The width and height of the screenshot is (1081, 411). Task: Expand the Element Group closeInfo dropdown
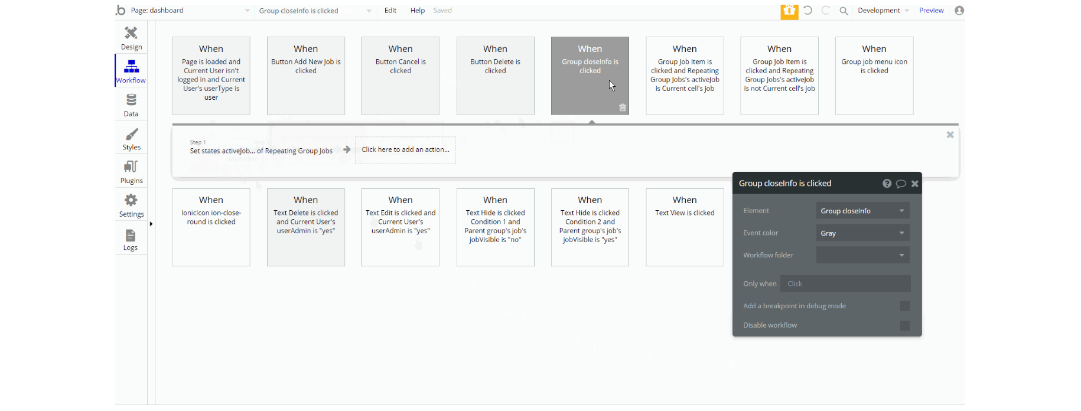[x=862, y=211]
